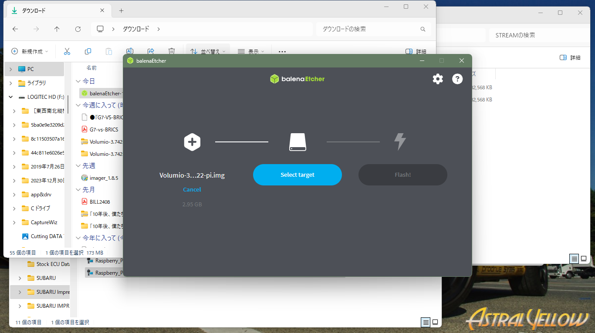Click the drive target icon in Etcher
This screenshot has height=333, width=595.
coord(297,142)
